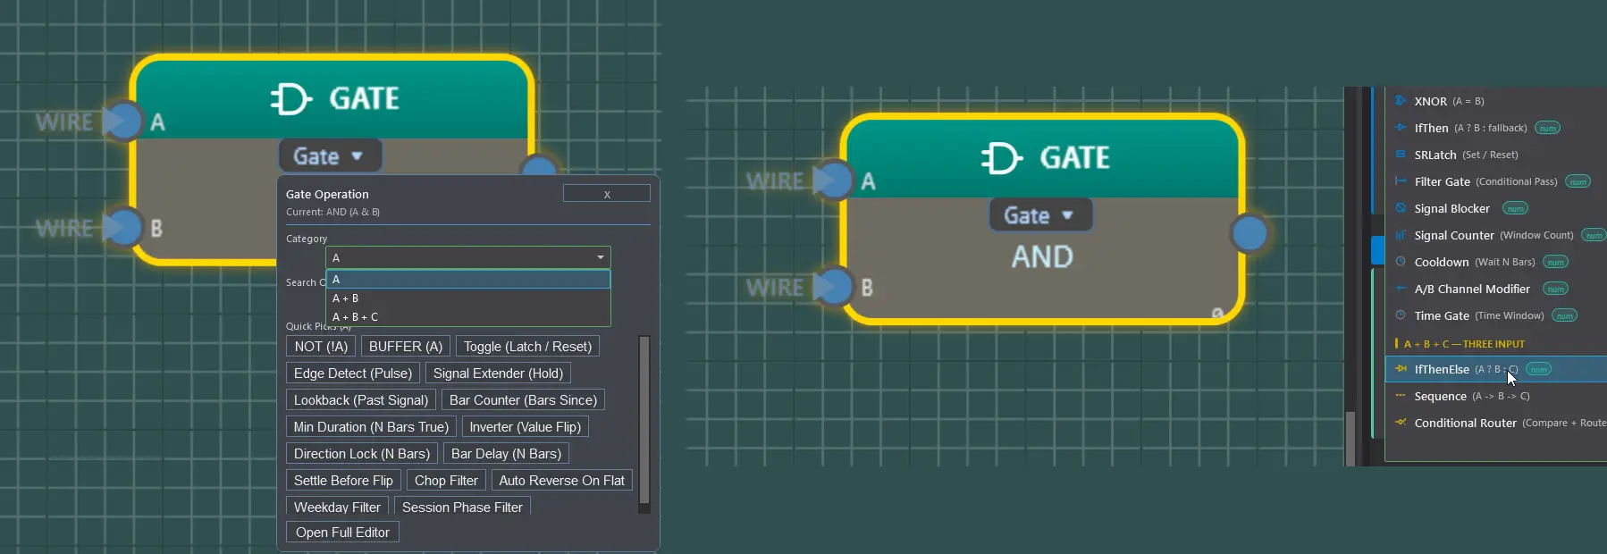Click input port B on left GATE node
The width and height of the screenshot is (1607, 554).
[123, 227]
